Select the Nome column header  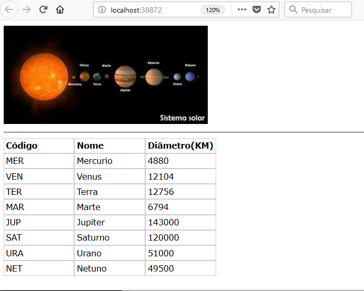click(109, 146)
